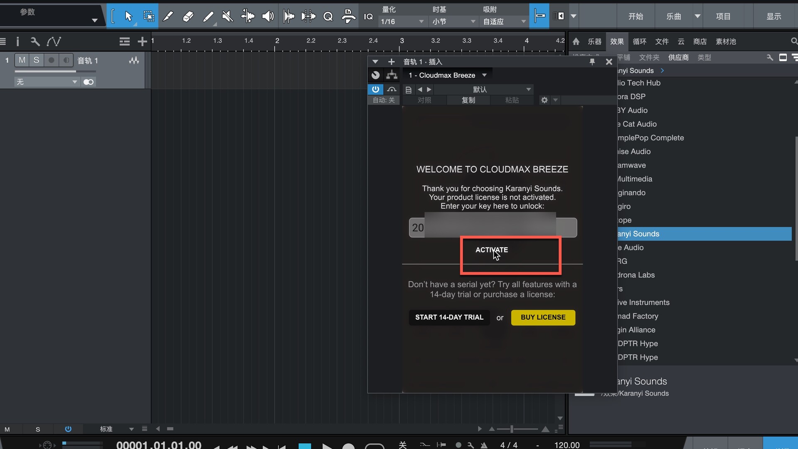Toggle input monitor on track 音轨 1
This screenshot has width=798, height=449.
(66, 60)
